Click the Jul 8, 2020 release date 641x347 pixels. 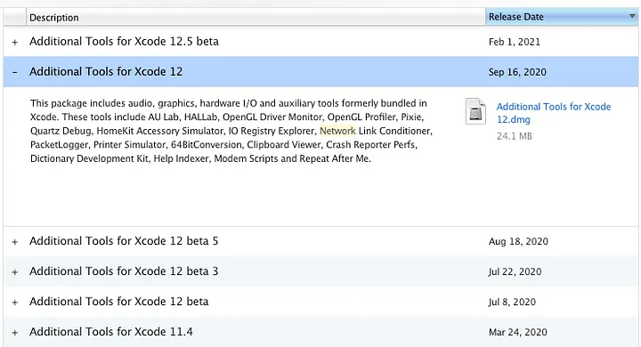click(x=512, y=302)
